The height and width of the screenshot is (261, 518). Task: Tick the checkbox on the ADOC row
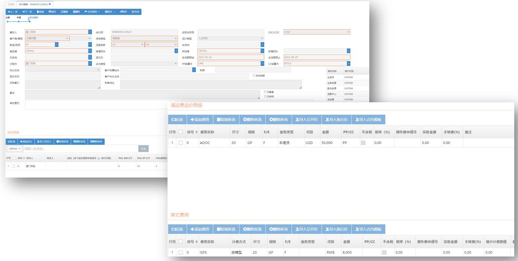click(x=181, y=143)
